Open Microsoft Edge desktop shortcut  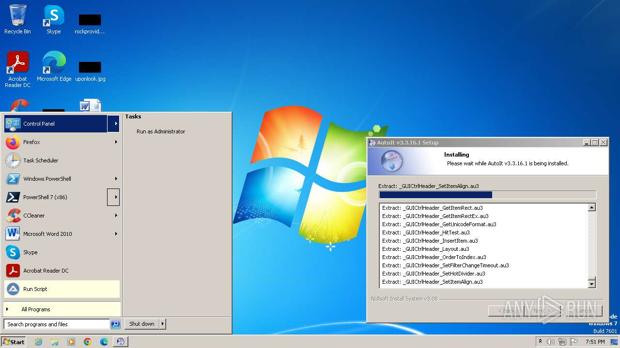point(54,66)
